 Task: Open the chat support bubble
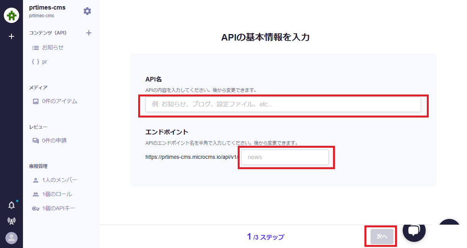[414, 230]
